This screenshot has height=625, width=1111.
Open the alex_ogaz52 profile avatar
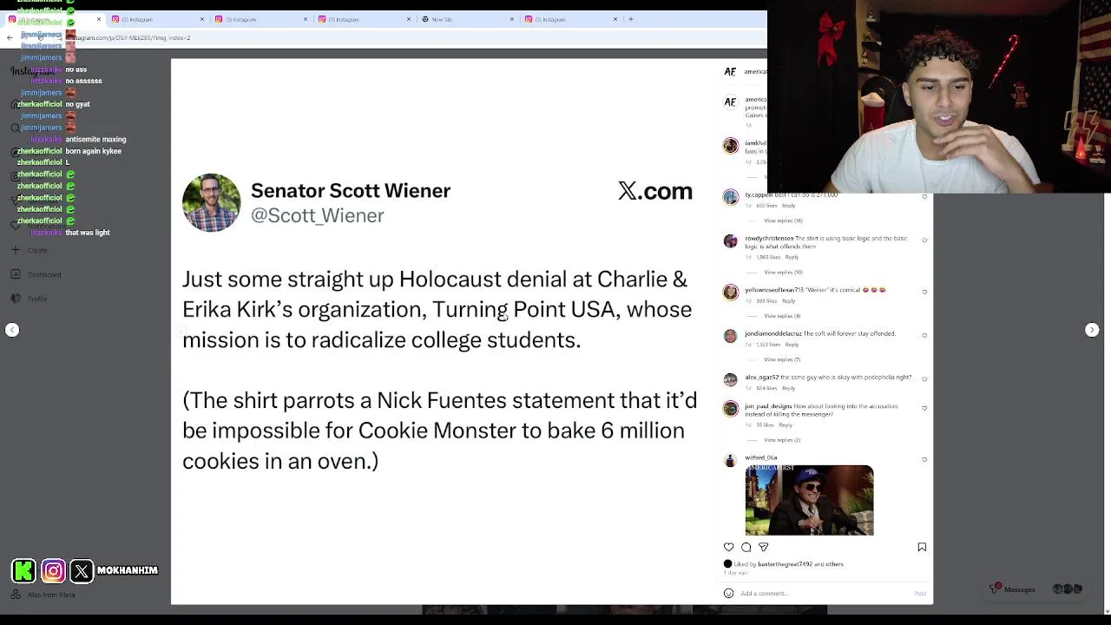click(x=731, y=379)
